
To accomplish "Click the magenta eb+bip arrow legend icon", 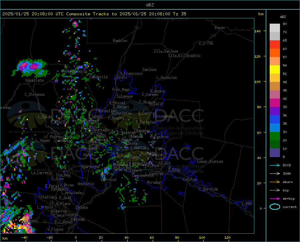I will (x=275, y=199).
